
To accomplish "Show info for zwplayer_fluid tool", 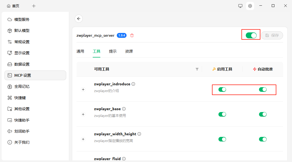I will [124, 159].
